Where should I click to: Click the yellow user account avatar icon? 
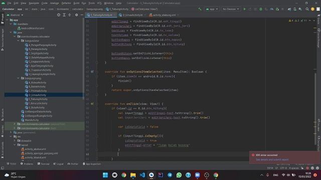[312, 9]
